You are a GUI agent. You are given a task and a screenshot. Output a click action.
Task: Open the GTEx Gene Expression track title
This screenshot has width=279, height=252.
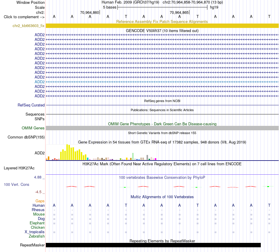(x=162, y=142)
